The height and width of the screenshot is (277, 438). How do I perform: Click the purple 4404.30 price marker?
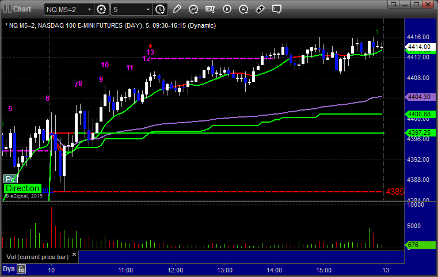(x=419, y=97)
